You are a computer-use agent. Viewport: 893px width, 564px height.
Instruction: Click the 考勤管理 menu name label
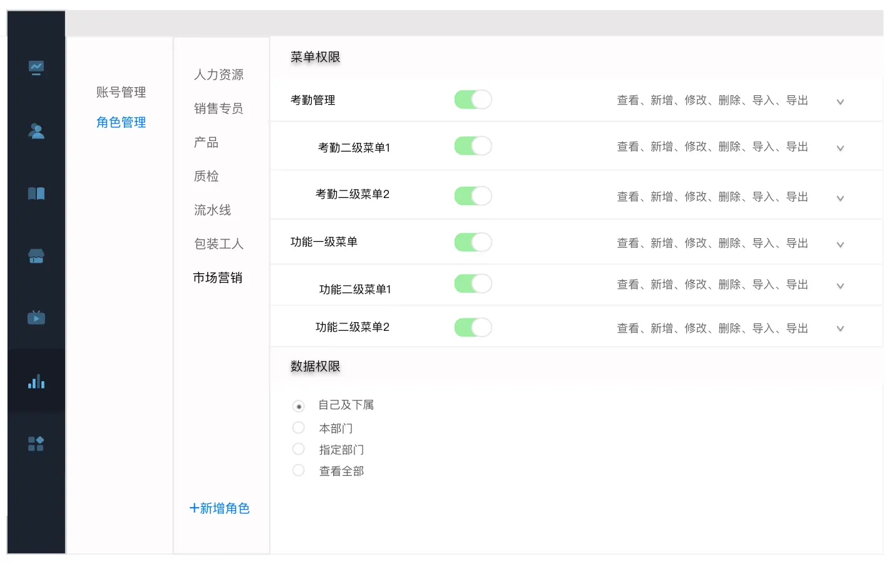(x=312, y=100)
